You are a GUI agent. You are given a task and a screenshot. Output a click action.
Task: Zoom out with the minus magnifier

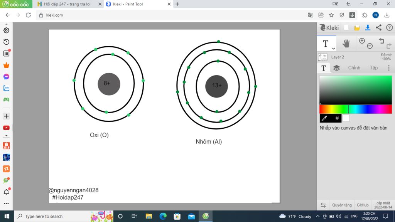(x=370, y=46)
